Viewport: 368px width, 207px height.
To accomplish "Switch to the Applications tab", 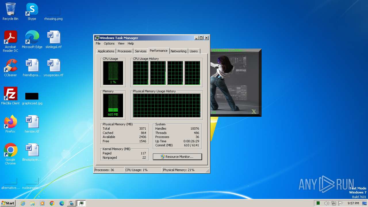I will tap(106, 51).
